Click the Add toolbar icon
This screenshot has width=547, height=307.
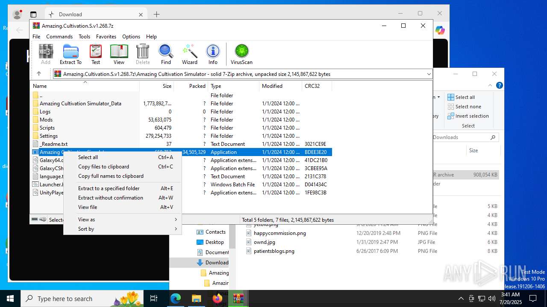click(x=46, y=55)
